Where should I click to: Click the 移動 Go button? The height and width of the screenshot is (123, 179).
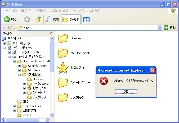(170, 28)
